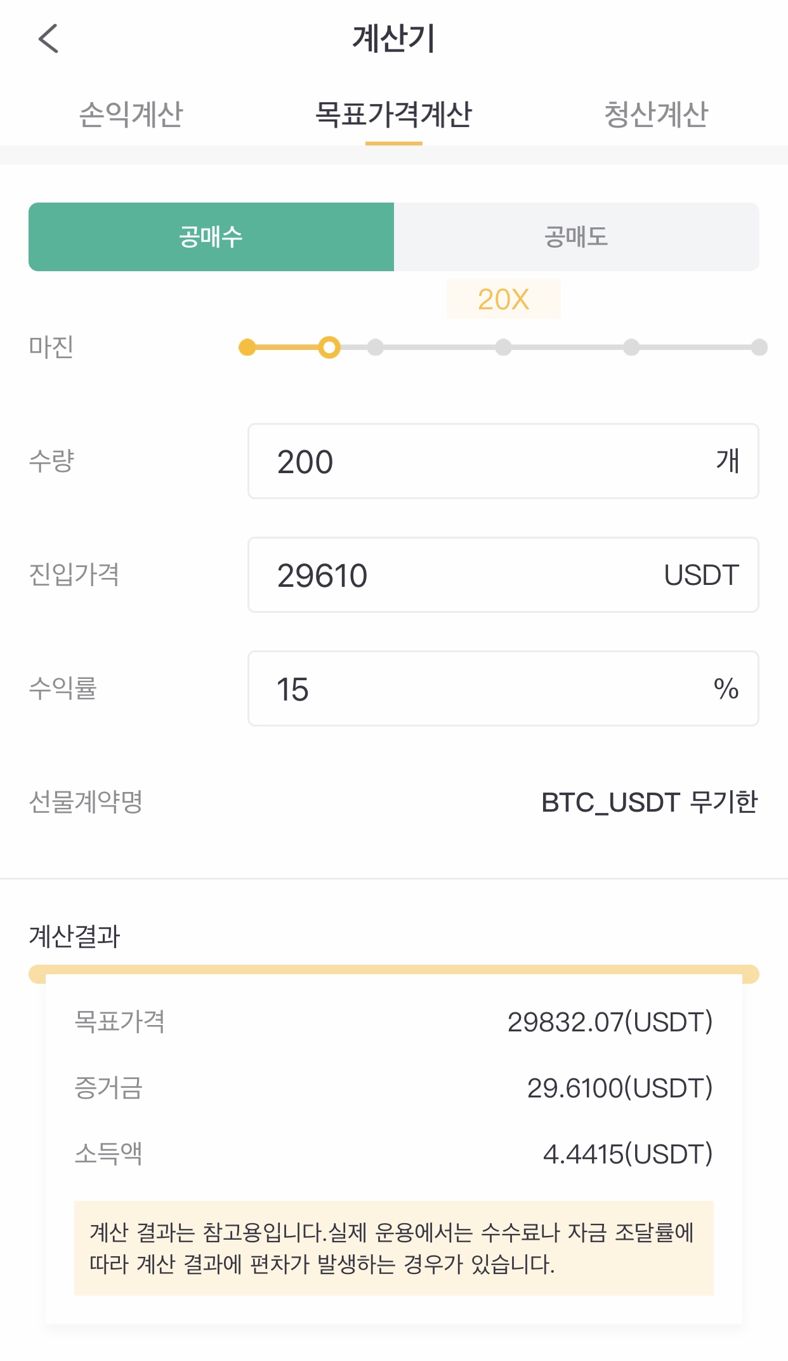The height and width of the screenshot is (1361, 788).
Task: Click the 목표가격 result 29832.07(USDT)
Action: (610, 1022)
